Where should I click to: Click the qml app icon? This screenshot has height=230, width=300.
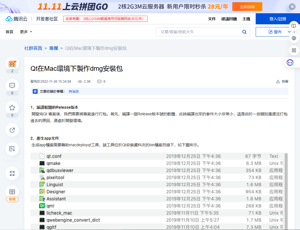pos(42,206)
